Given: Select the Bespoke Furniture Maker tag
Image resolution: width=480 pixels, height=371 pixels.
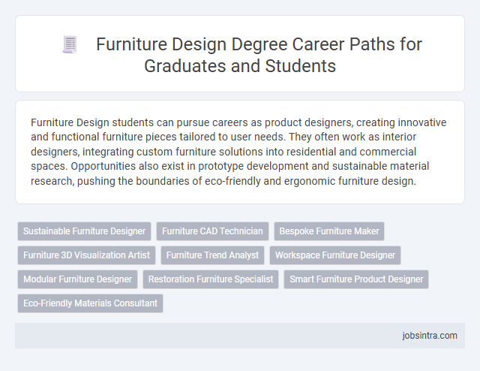Looking at the screenshot, I should click(x=329, y=231).
